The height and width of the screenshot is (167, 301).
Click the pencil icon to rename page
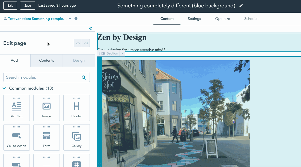241,5
